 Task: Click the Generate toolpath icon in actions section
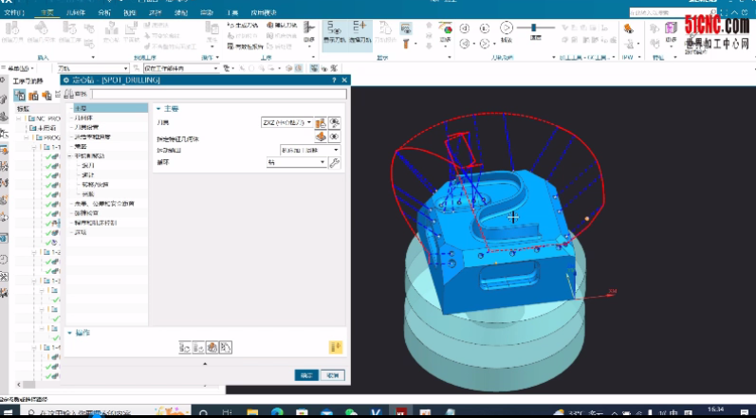point(186,348)
